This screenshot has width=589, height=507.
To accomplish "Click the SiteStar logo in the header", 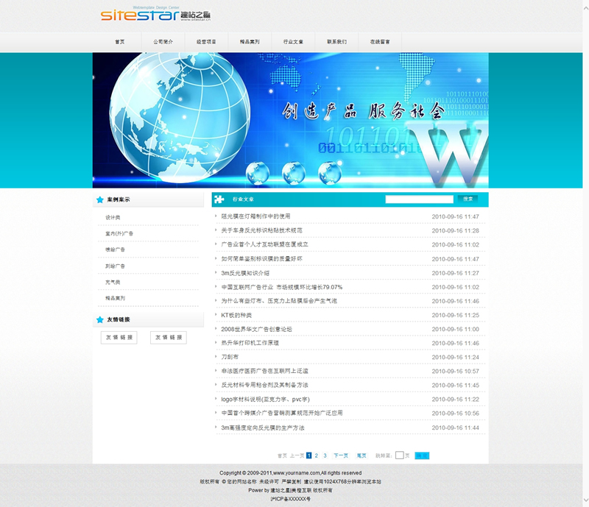I will pyautogui.click(x=144, y=15).
